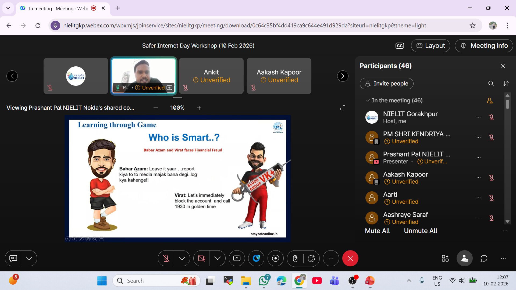Sort participants list icon
This screenshot has width=516, height=290.
[506, 84]
